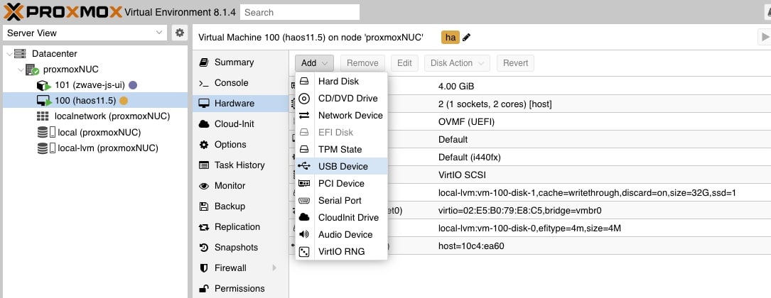
Task: Select the vm-100-disk-1 hard disk row
Action: (530, 193)
